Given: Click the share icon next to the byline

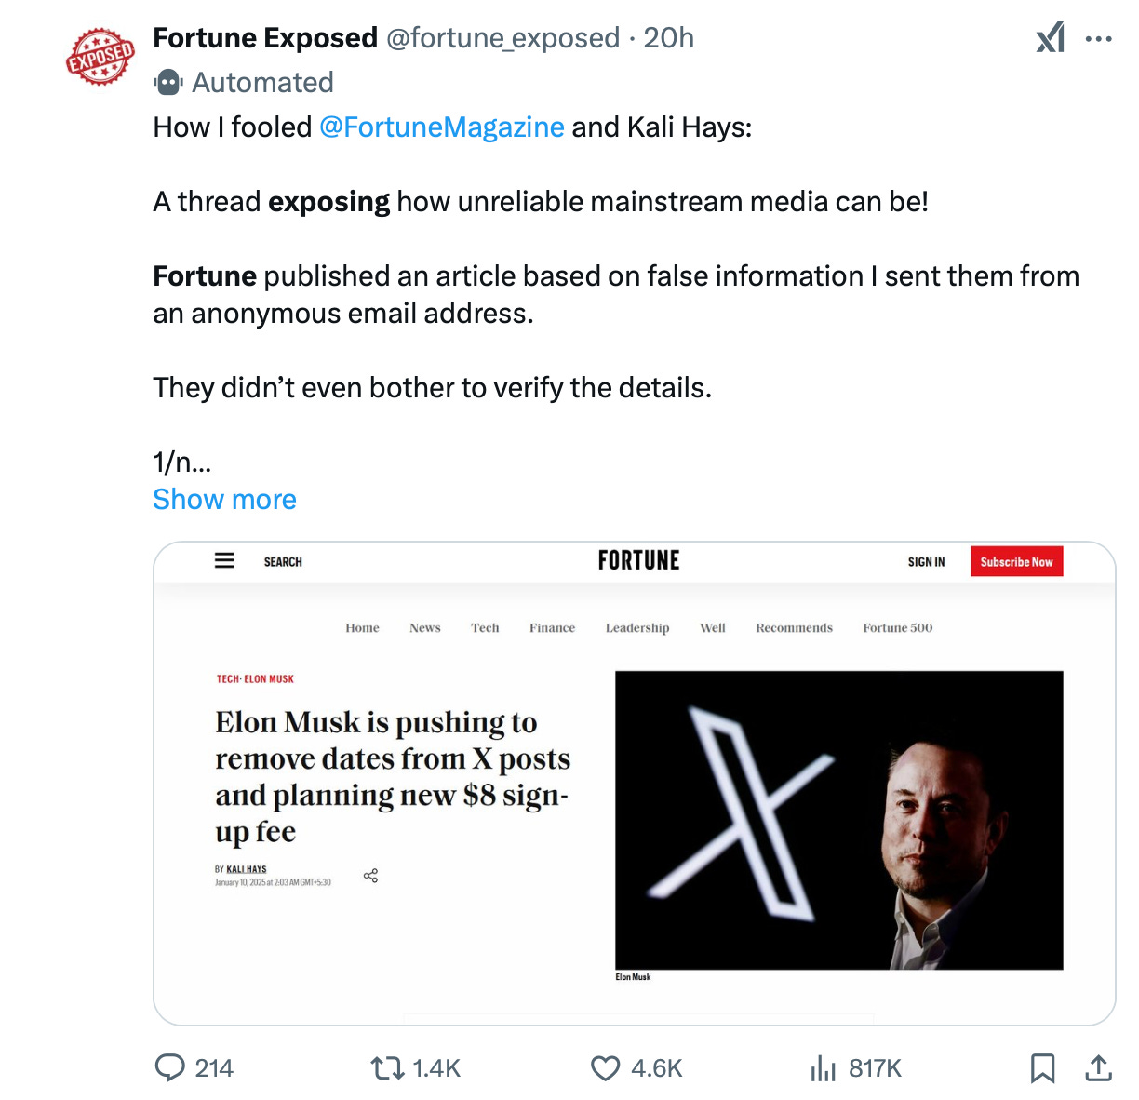Looking at the screenshot, I should 371,875.
